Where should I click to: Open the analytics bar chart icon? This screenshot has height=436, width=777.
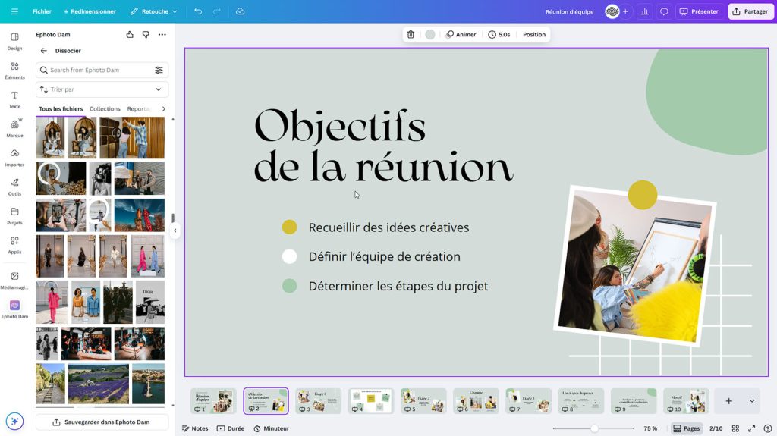644,12
